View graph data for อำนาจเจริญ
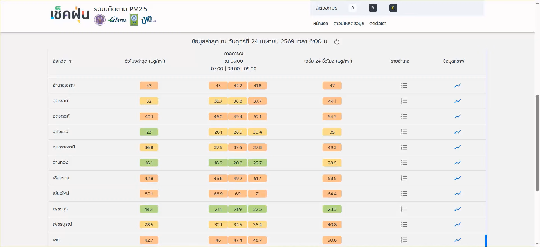 pos(458,86)
